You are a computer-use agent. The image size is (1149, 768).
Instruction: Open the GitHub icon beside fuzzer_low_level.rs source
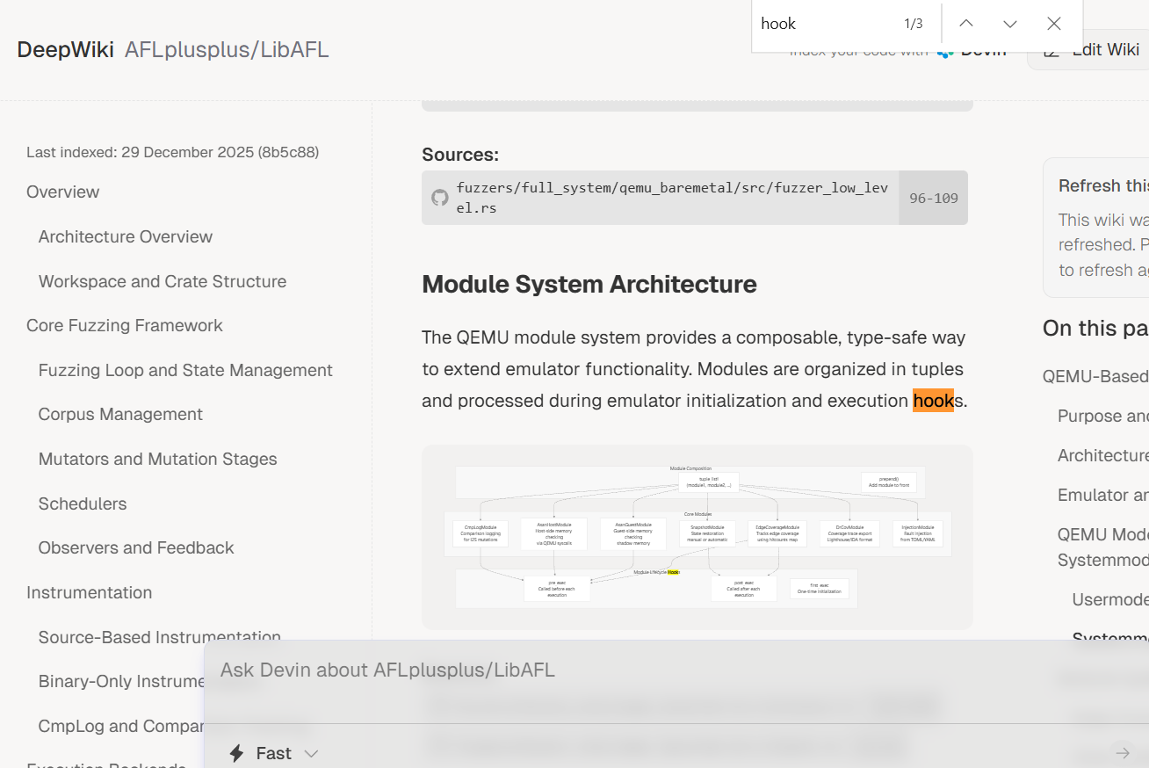tap(439, 198)
